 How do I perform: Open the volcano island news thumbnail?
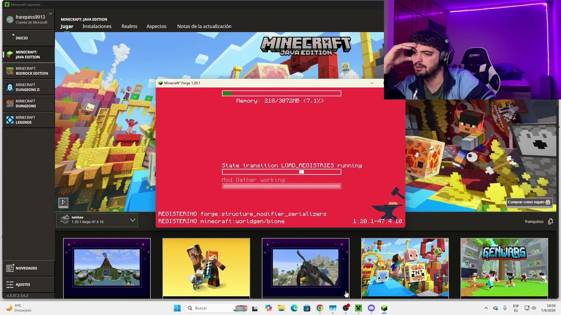click(x=107, y=268)
